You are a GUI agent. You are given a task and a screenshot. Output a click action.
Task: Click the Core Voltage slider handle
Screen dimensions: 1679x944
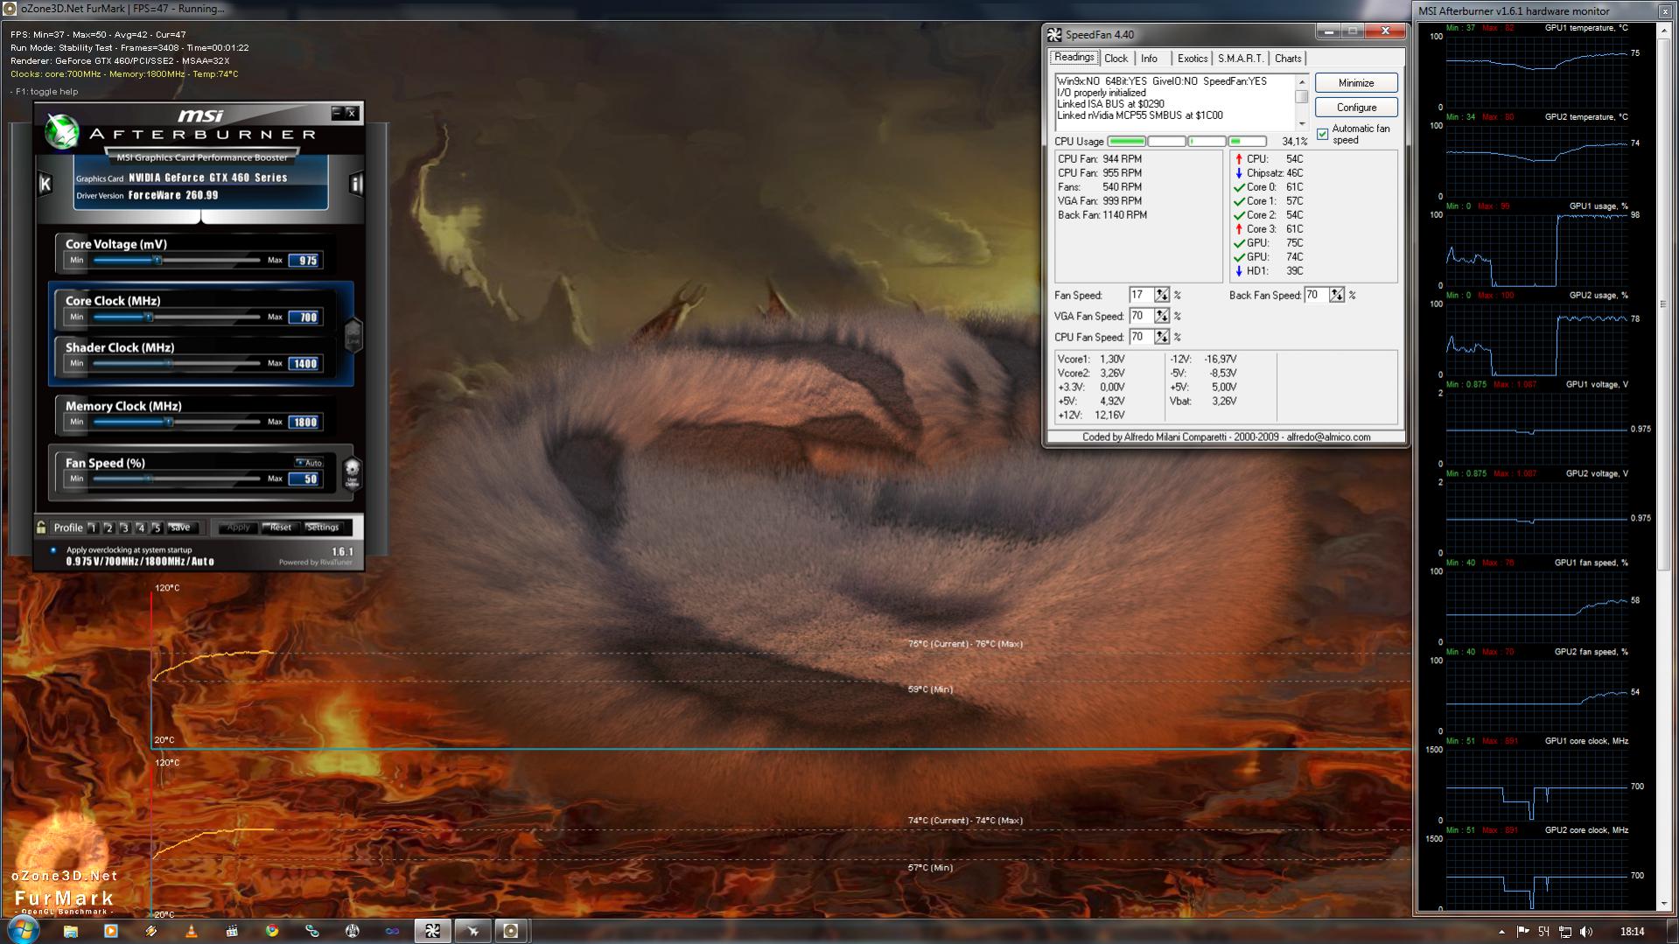click(x=157, y=261)
